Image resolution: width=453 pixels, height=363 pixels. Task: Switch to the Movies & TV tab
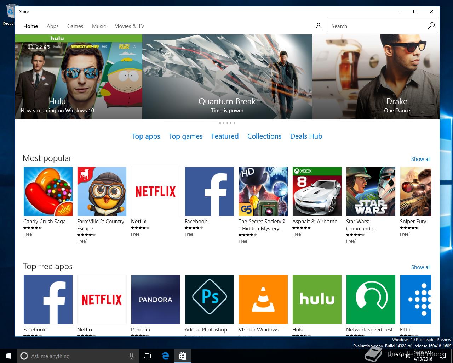pos(129,26)
